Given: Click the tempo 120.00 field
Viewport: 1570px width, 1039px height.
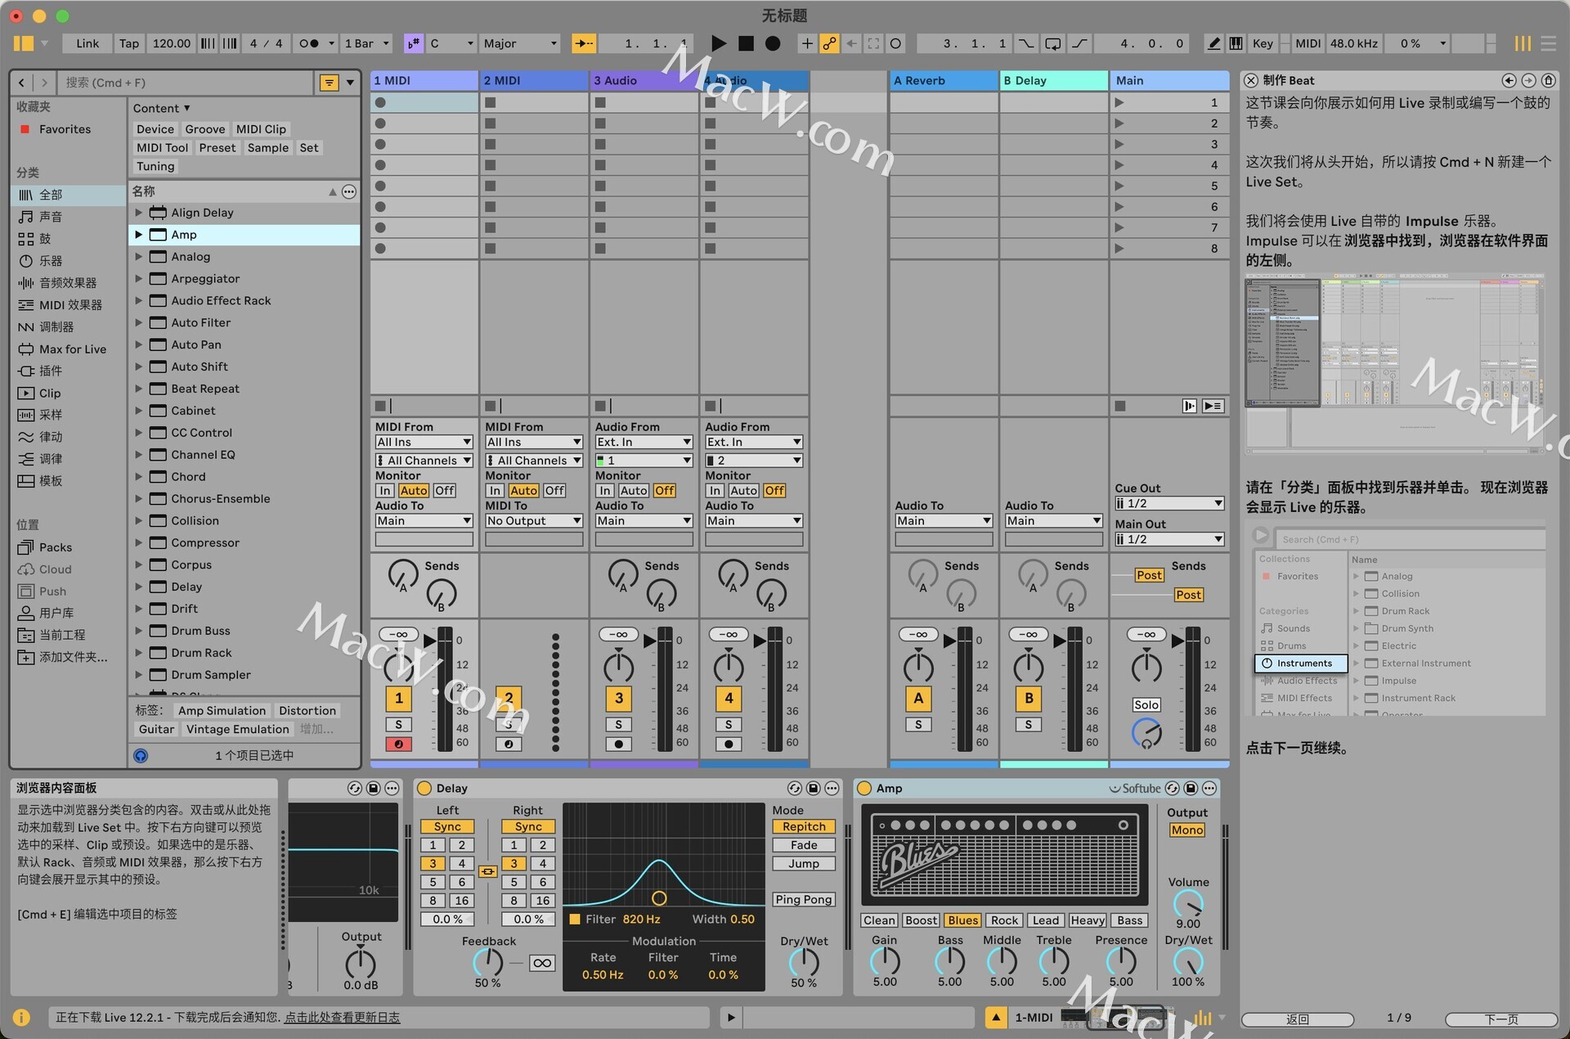Looking at the screenshot, I should coord(171,43).
